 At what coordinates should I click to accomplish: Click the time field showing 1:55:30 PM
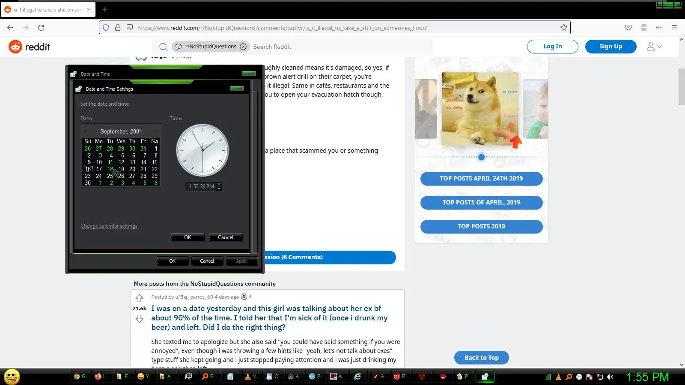[x=201, y=187]
